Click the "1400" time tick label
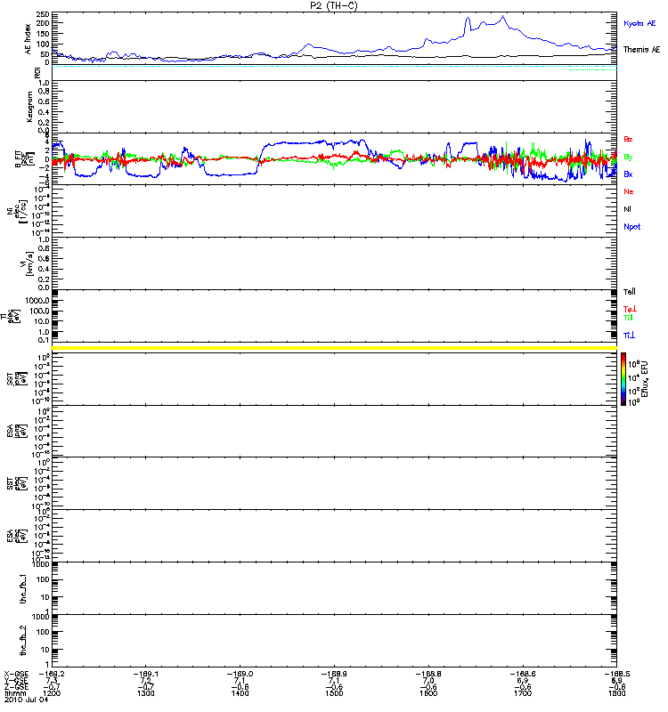The height and width of the screenshot is (712, 668). (240, 693)
